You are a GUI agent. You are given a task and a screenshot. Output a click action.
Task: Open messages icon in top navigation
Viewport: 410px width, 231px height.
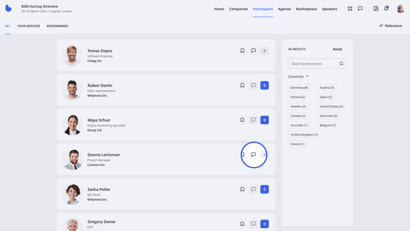(360, 8)
